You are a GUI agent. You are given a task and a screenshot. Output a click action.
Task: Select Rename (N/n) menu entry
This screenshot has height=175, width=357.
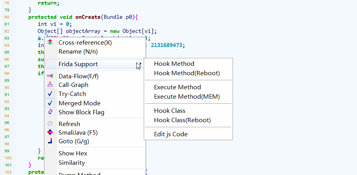tap(78, 52)
